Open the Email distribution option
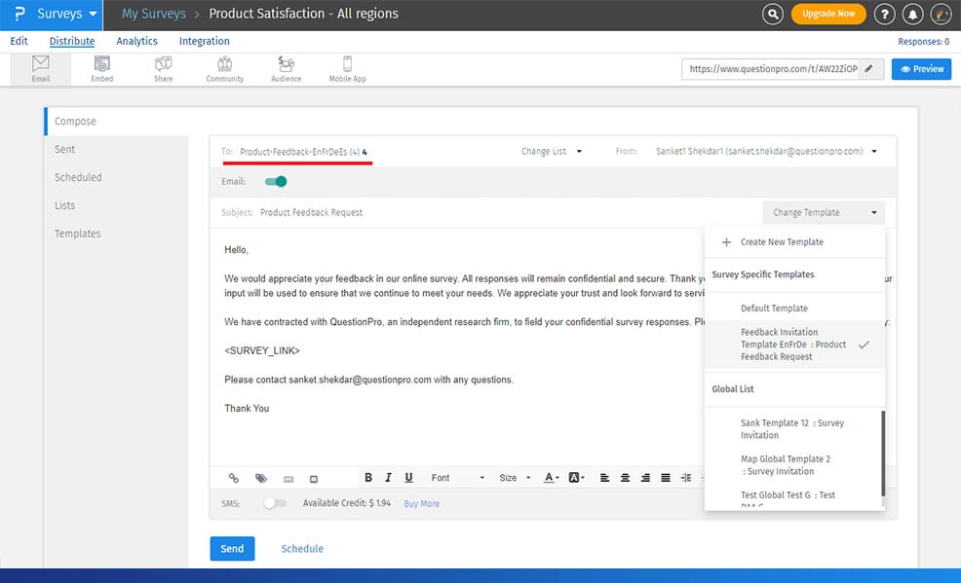Screen dimensions: 961x583 click(x=41, y=68)
